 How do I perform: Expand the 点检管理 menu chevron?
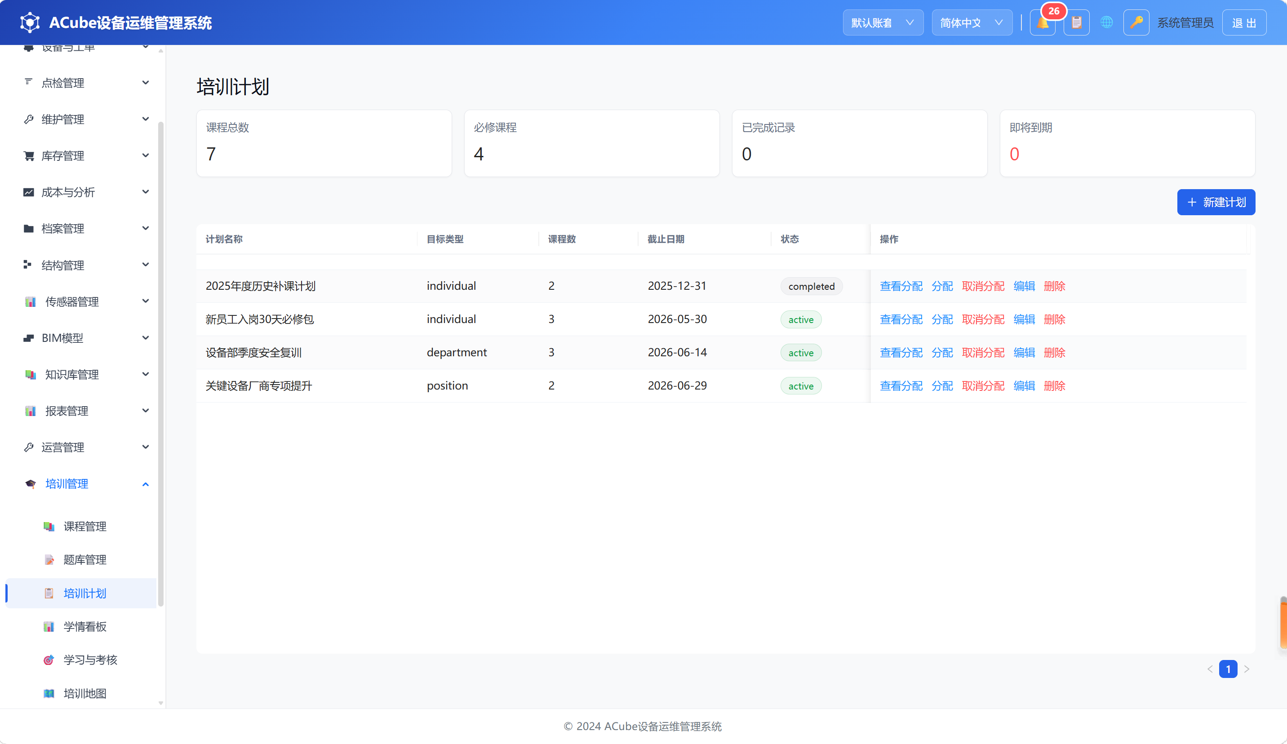[x=146, y=82]
